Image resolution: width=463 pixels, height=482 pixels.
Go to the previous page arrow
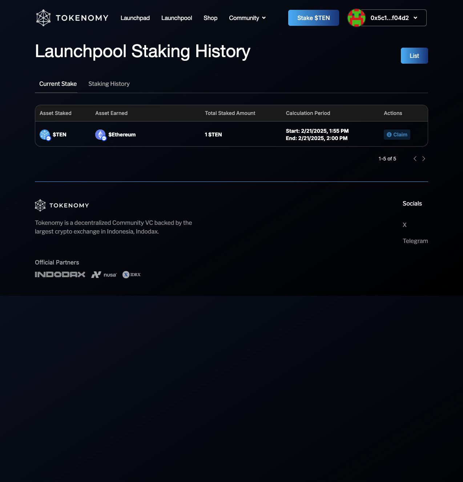point(415,159)
